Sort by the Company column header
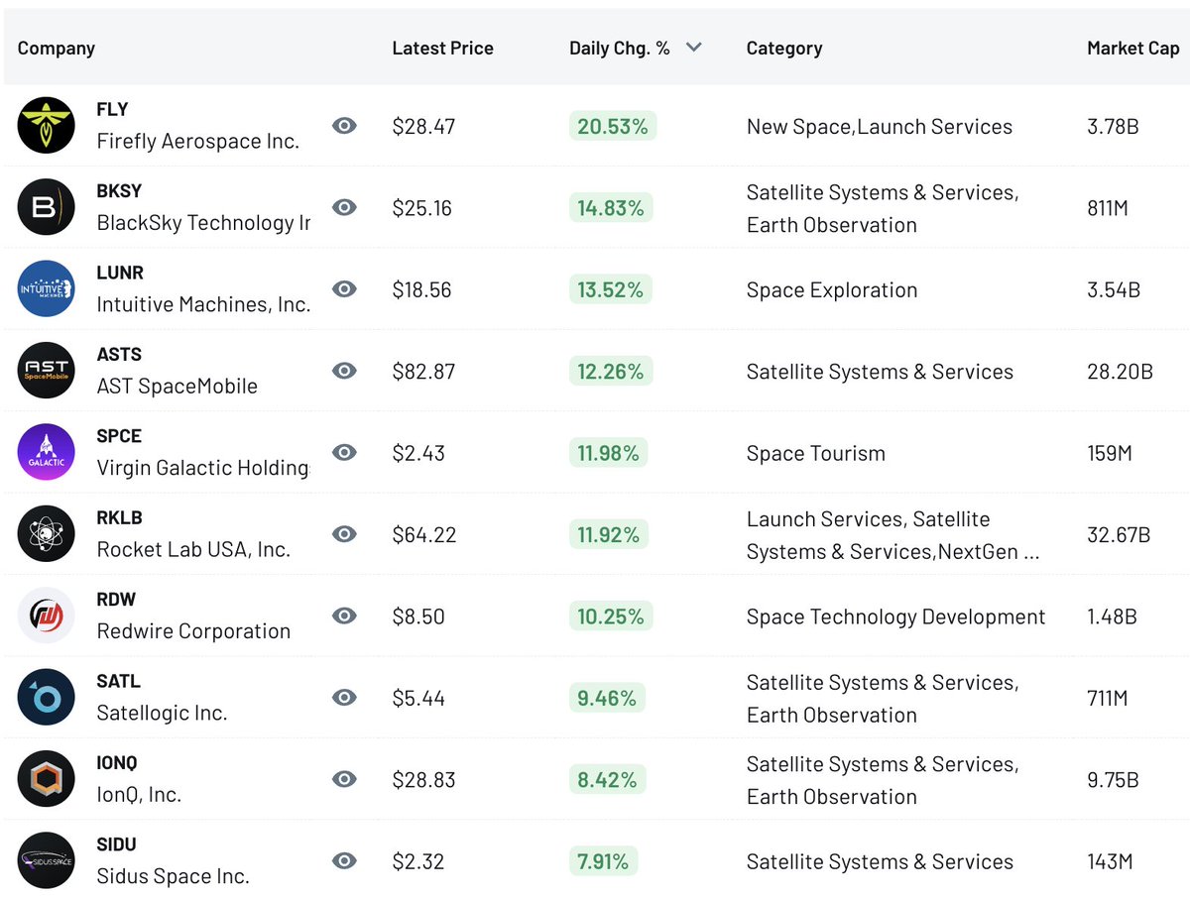This screenshot has height=897, width=1190. (56, 47)
